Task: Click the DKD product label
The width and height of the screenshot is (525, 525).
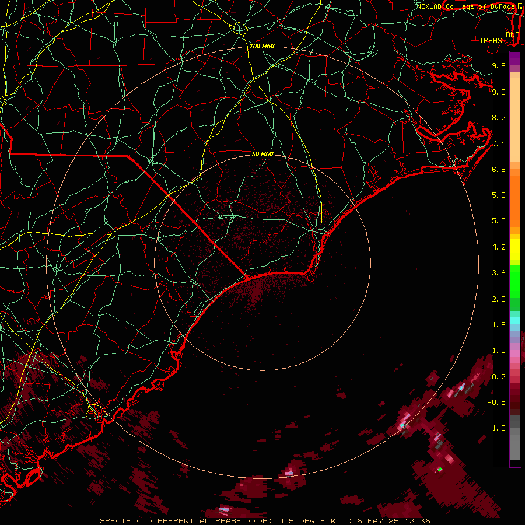Action: [513, 34]
